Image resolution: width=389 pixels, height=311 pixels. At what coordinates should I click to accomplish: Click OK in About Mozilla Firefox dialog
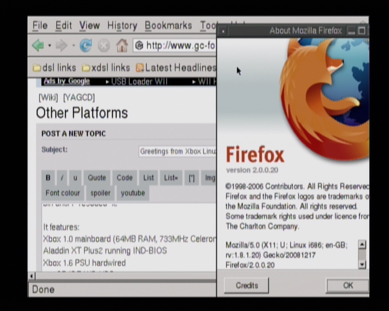point(348,286)
